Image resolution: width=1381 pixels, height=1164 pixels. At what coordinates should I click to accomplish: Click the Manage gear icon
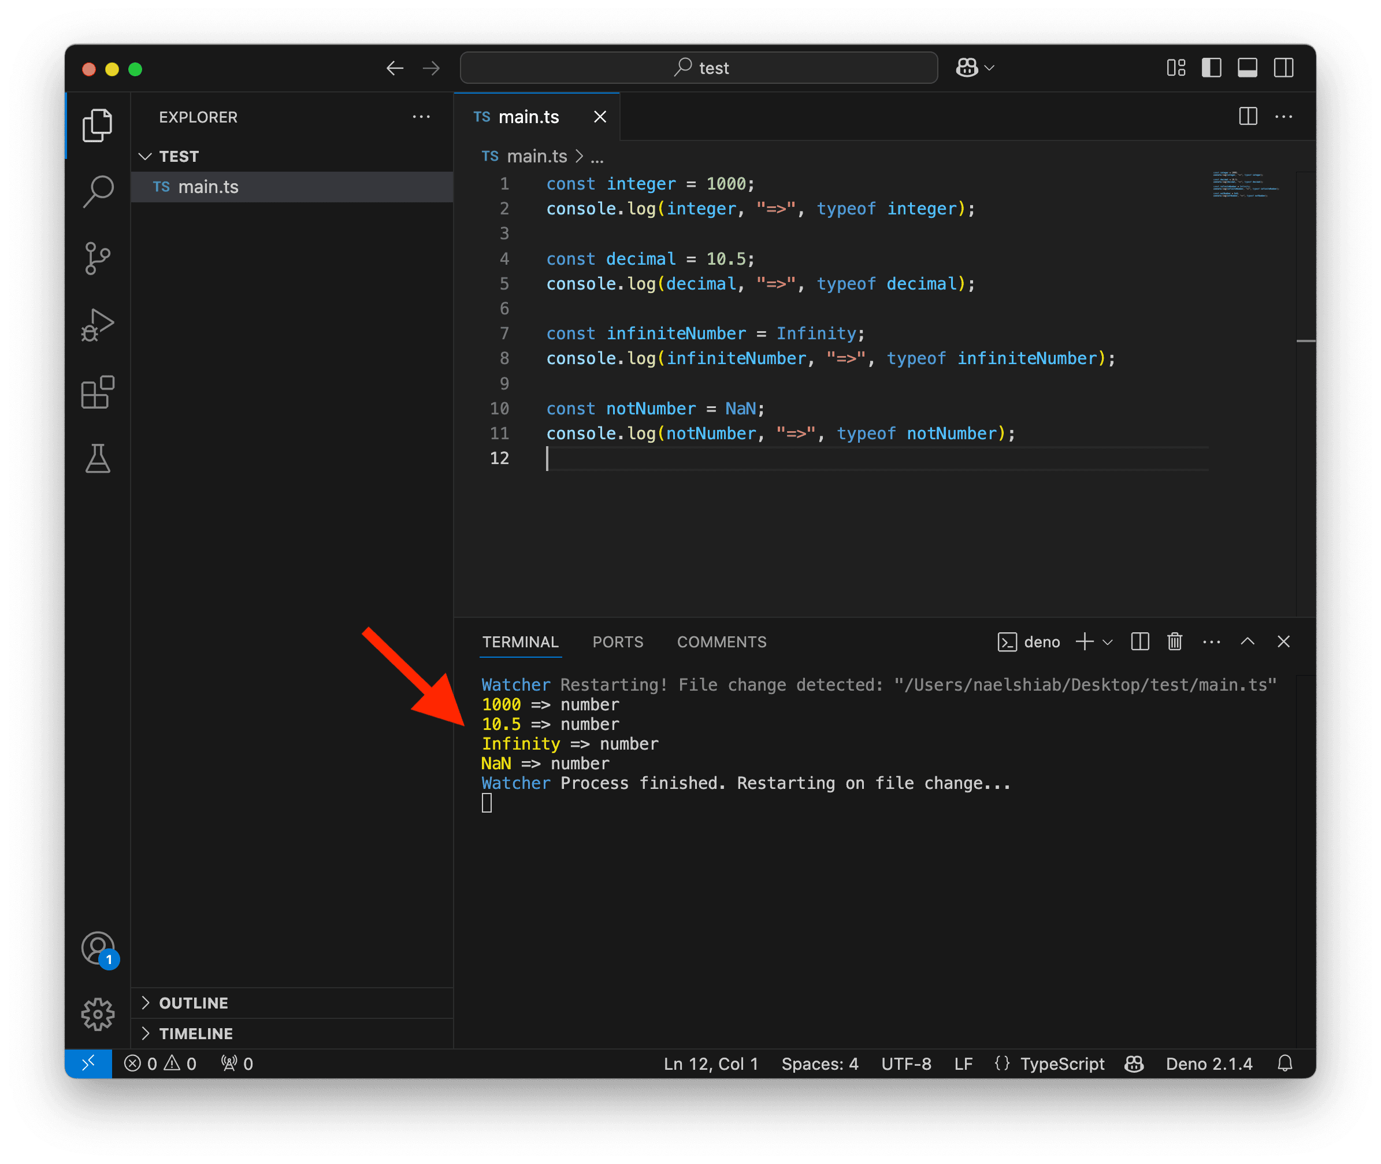pos(98,1014)
